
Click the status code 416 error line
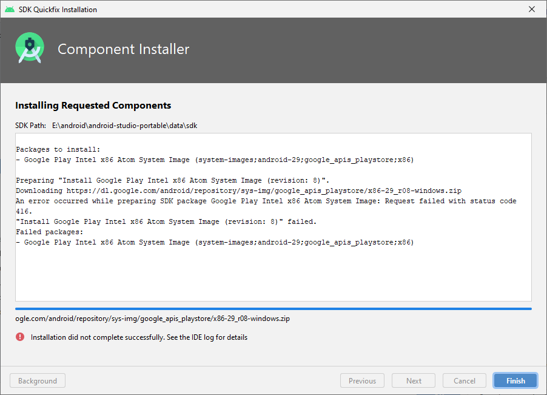266,206
